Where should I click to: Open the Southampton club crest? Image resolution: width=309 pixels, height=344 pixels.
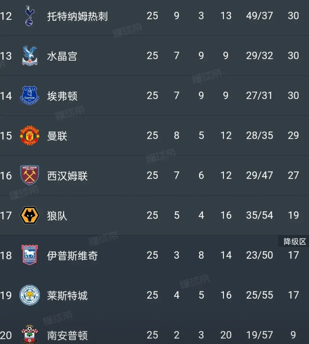(x=30, y=334)
